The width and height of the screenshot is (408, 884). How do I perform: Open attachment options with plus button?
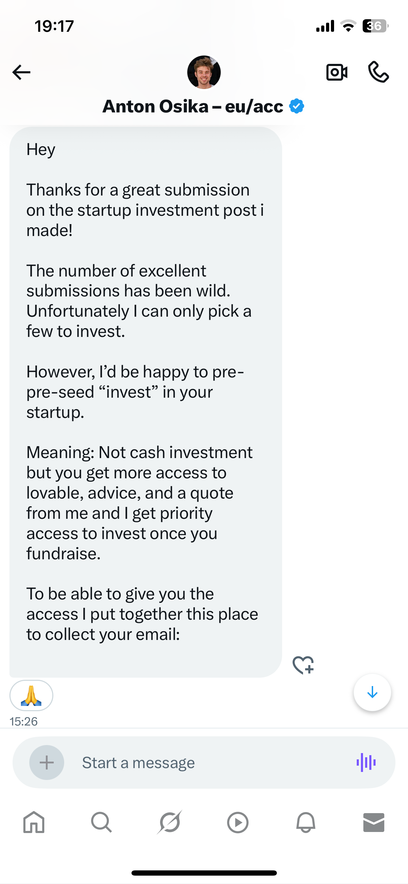(47, 763)
